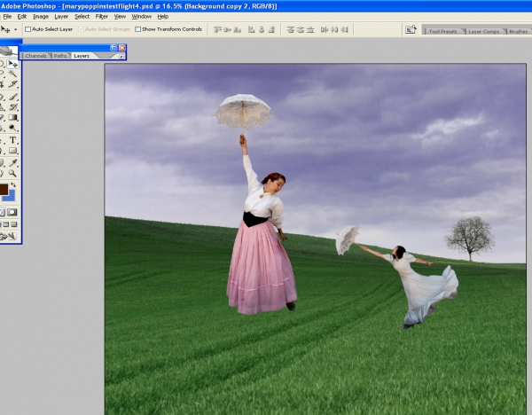Click the current Move tool icon in options bar

(x=5, y=29)
